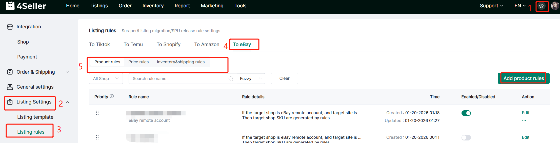Grab the second rule's drag handle
The height and width of the screenshot is (143, 560).
coord(97,137)
